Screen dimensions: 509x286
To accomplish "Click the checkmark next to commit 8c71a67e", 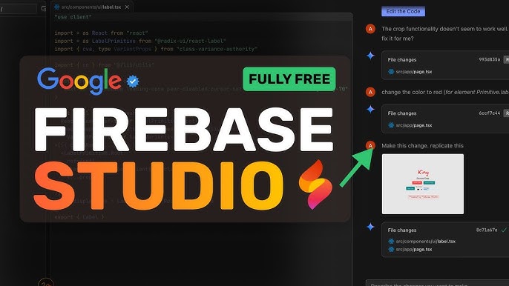I will (504, 230).
